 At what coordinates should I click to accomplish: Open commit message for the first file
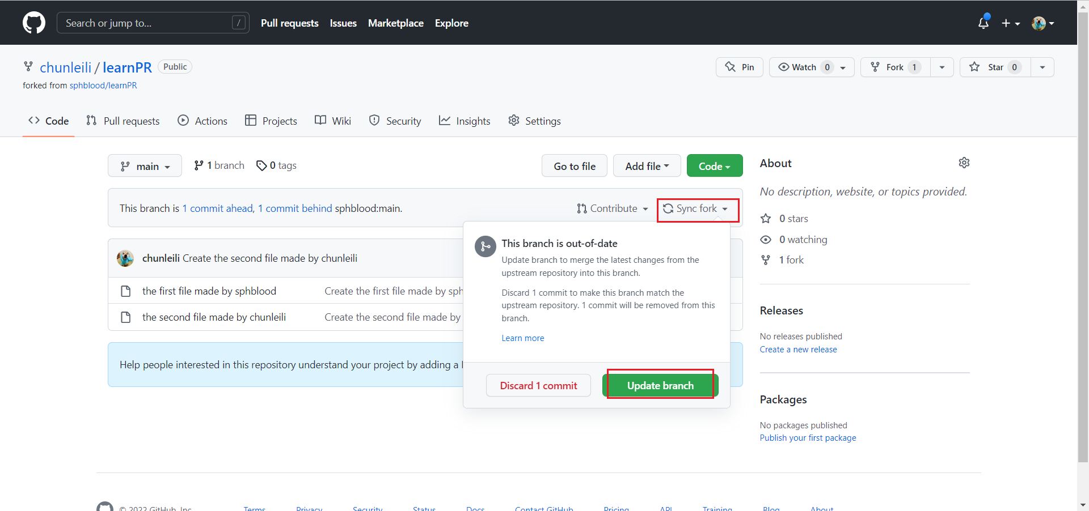[x=394, y=291]
